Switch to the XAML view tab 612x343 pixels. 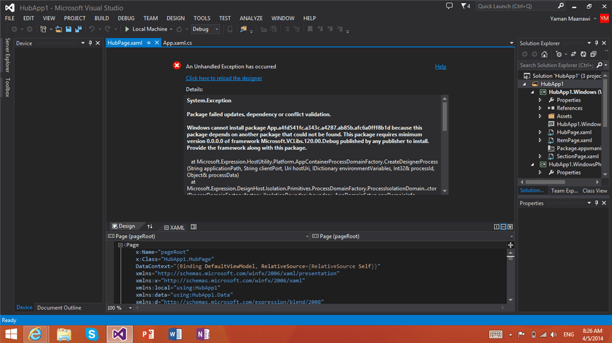click(x=174, y=227)
